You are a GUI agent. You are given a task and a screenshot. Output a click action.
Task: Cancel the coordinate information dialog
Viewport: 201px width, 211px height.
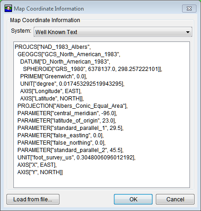[175, 199]
